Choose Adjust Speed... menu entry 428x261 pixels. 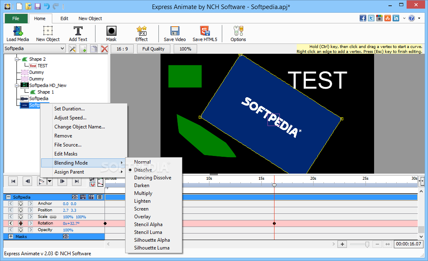tap(84, 117)
